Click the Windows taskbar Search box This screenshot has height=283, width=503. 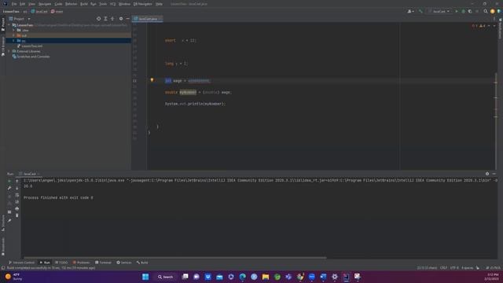tap(165, 277)
